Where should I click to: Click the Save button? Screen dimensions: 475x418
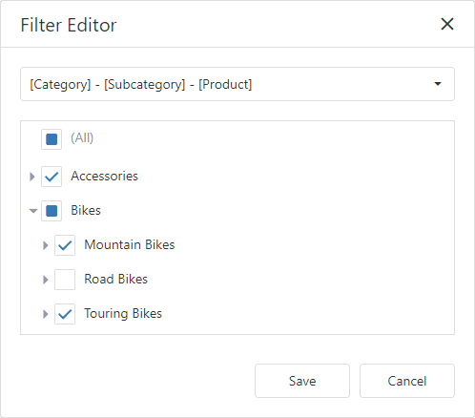coord(302,381)
